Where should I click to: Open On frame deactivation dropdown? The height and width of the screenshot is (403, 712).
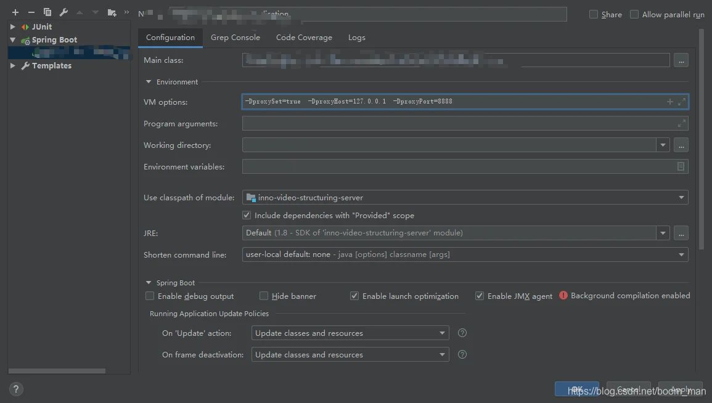442,354
